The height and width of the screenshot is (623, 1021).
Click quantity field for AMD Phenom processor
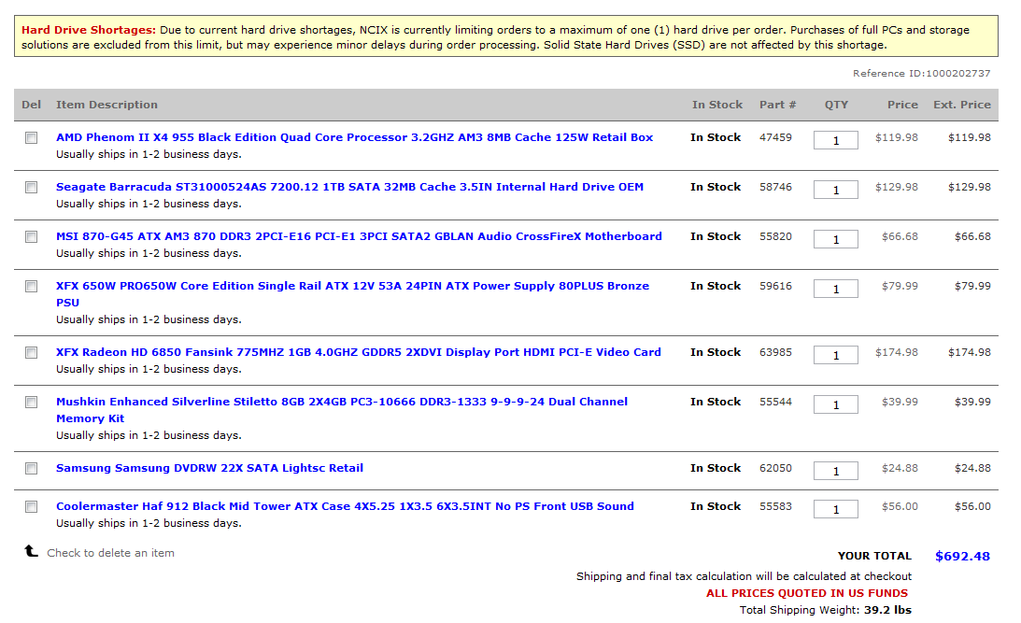click(836, 140)
